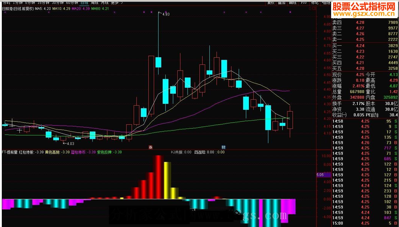Click the 叠加 overlay button
The height and width of the screenshot is (227, 399).
[281, 2]
